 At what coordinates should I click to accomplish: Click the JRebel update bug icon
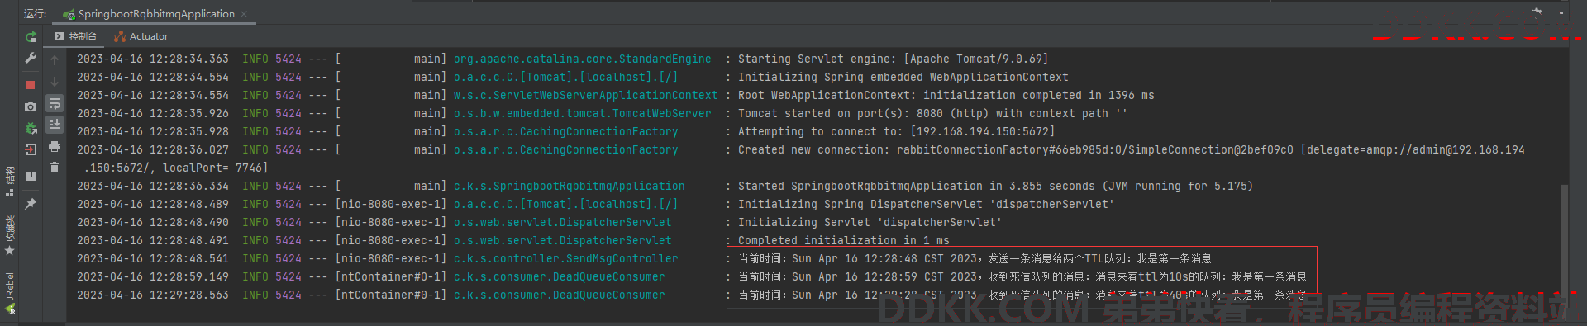pos(31,128)
